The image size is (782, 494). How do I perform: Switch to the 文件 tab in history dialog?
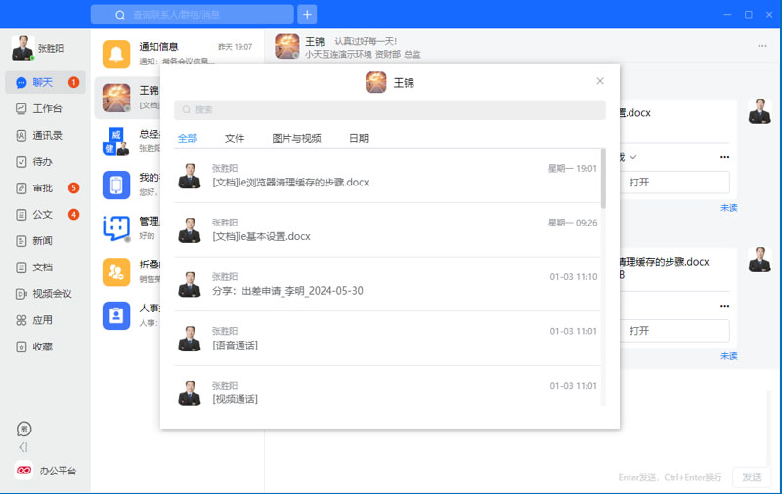pos(235,138)
